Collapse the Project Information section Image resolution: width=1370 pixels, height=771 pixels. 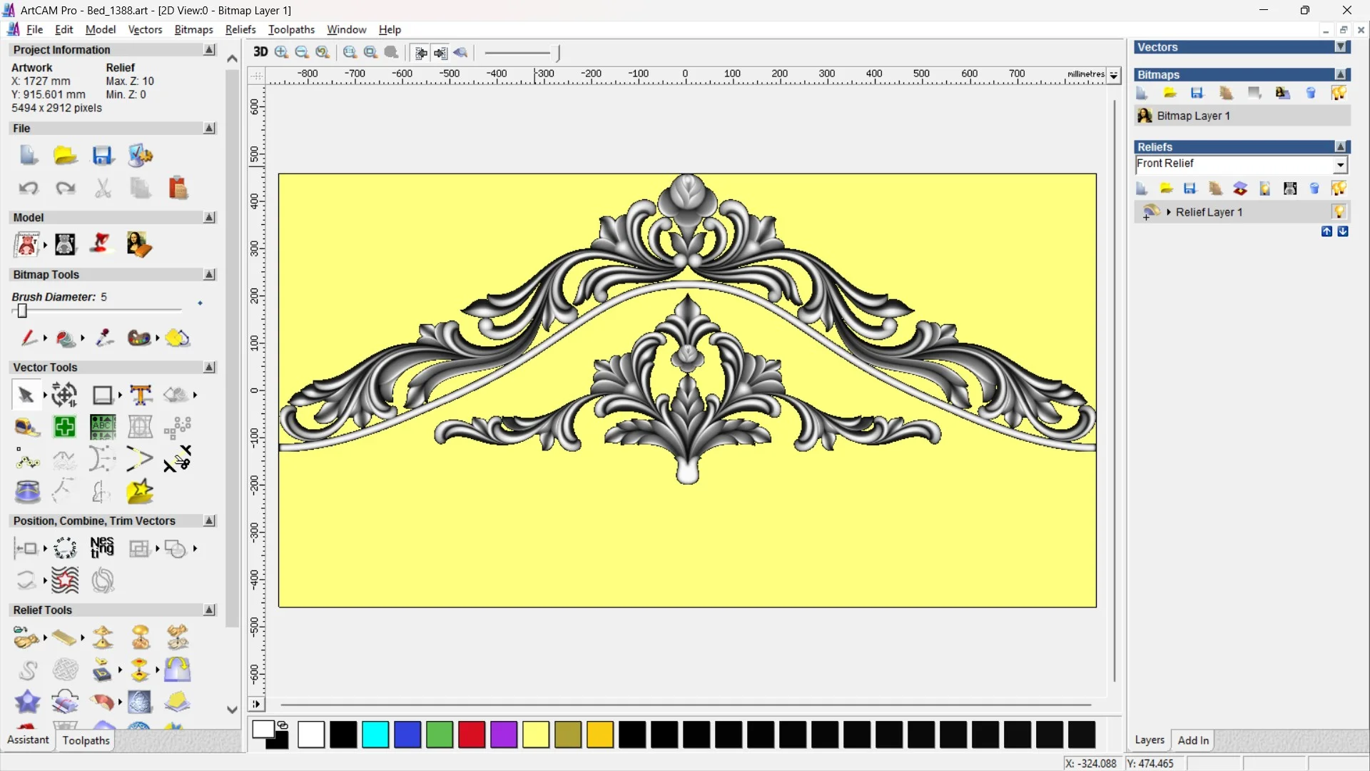209,50
